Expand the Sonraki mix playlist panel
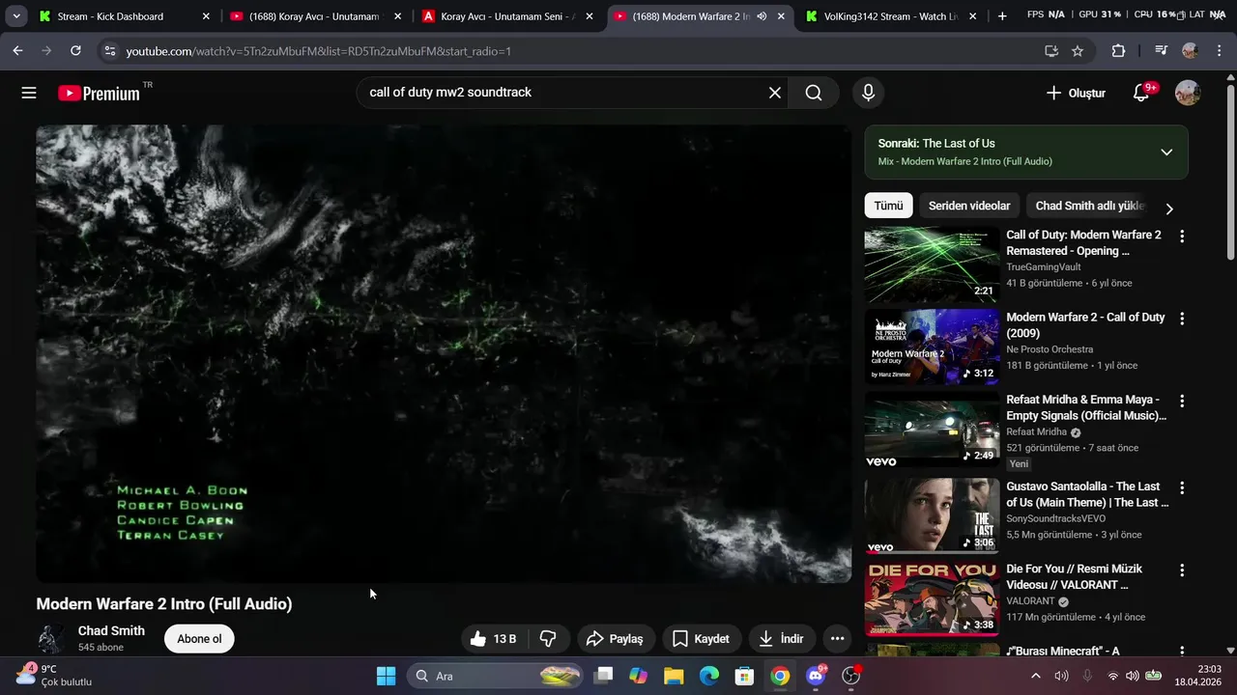This screenshot has width=1237, height=695. pos(1166,153)
